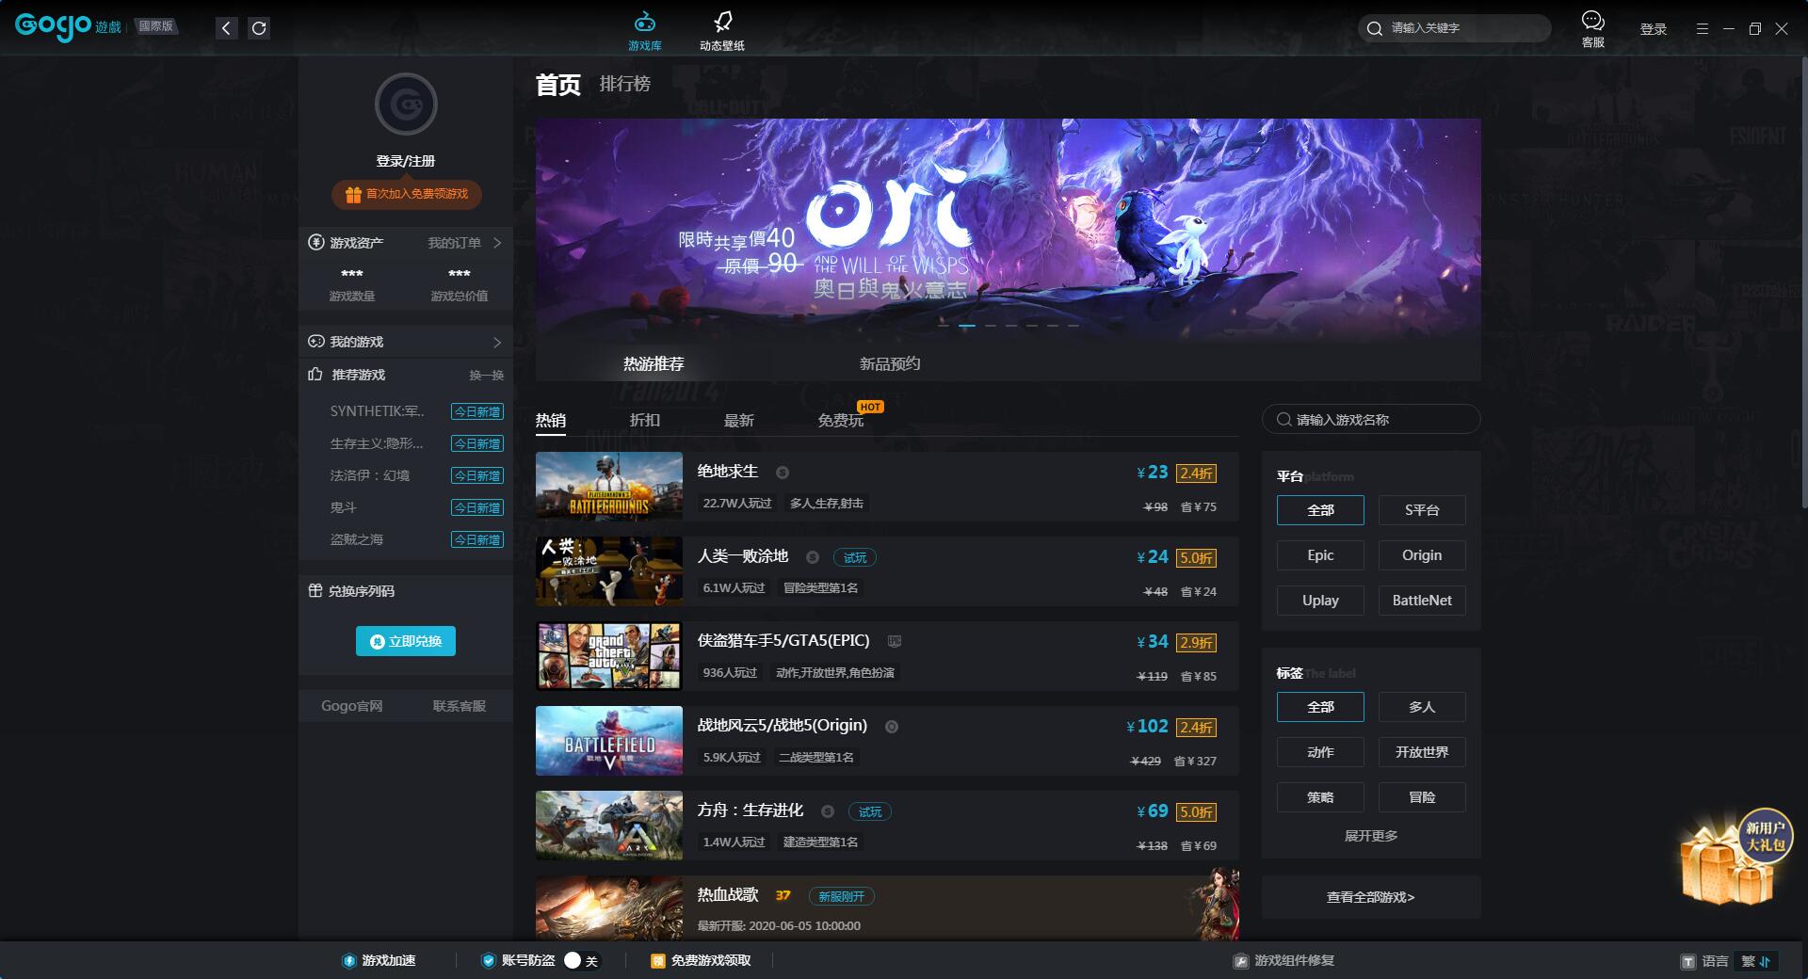The height and width of the screenshot is (979, 1808).
Task: Click 查看全部游戏> button
Action: pos(1371,897)
